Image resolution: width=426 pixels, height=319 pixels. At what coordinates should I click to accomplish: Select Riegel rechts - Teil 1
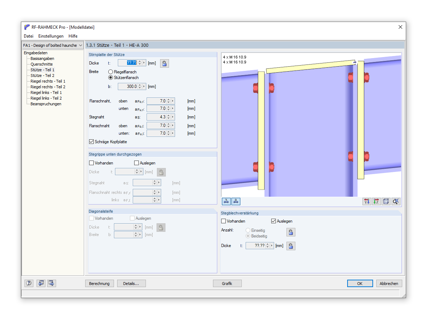(x=48, y=81)
